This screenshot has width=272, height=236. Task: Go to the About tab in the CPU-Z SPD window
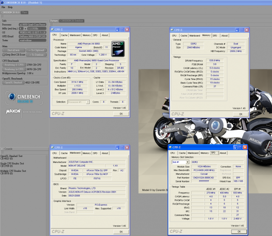click(223, 153)
